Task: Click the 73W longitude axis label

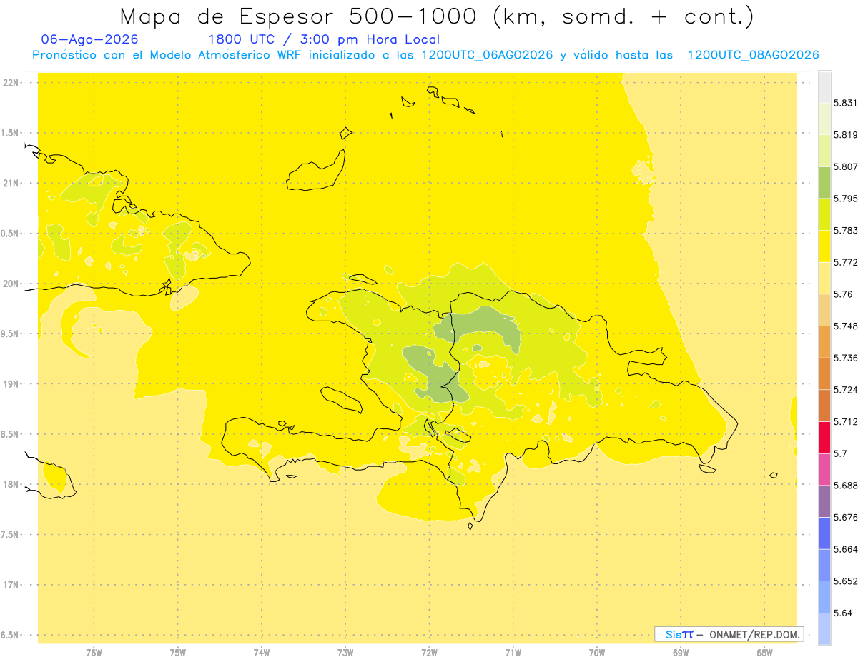Action: (x=345, y=653)
